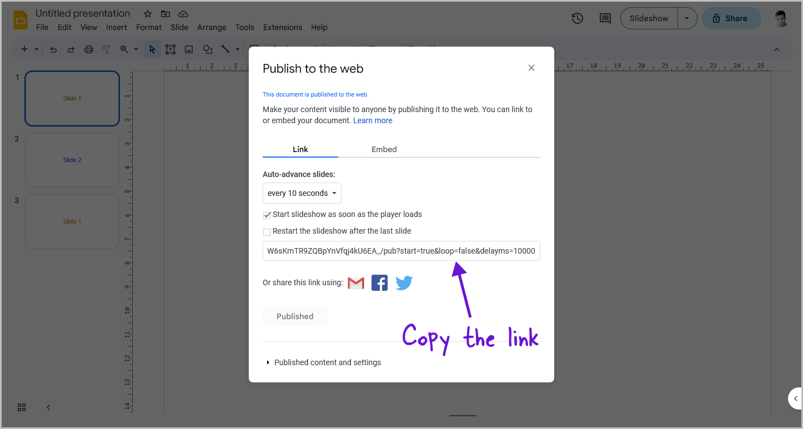The image size is (803, 429).
Task: Click the Insert image icon
Action: tap(188, 49)
